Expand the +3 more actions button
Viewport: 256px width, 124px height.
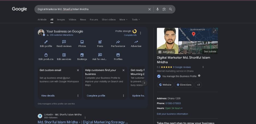tap(198, 85)
